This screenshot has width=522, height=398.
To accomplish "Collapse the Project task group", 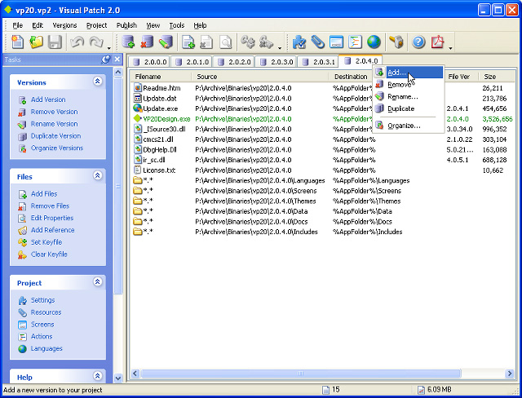I will coord(98,281).
